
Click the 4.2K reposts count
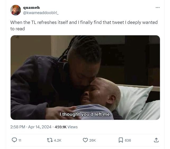click(x=57, y=141)
